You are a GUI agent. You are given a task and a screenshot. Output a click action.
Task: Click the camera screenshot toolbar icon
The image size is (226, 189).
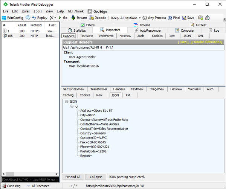coord(200,18)
